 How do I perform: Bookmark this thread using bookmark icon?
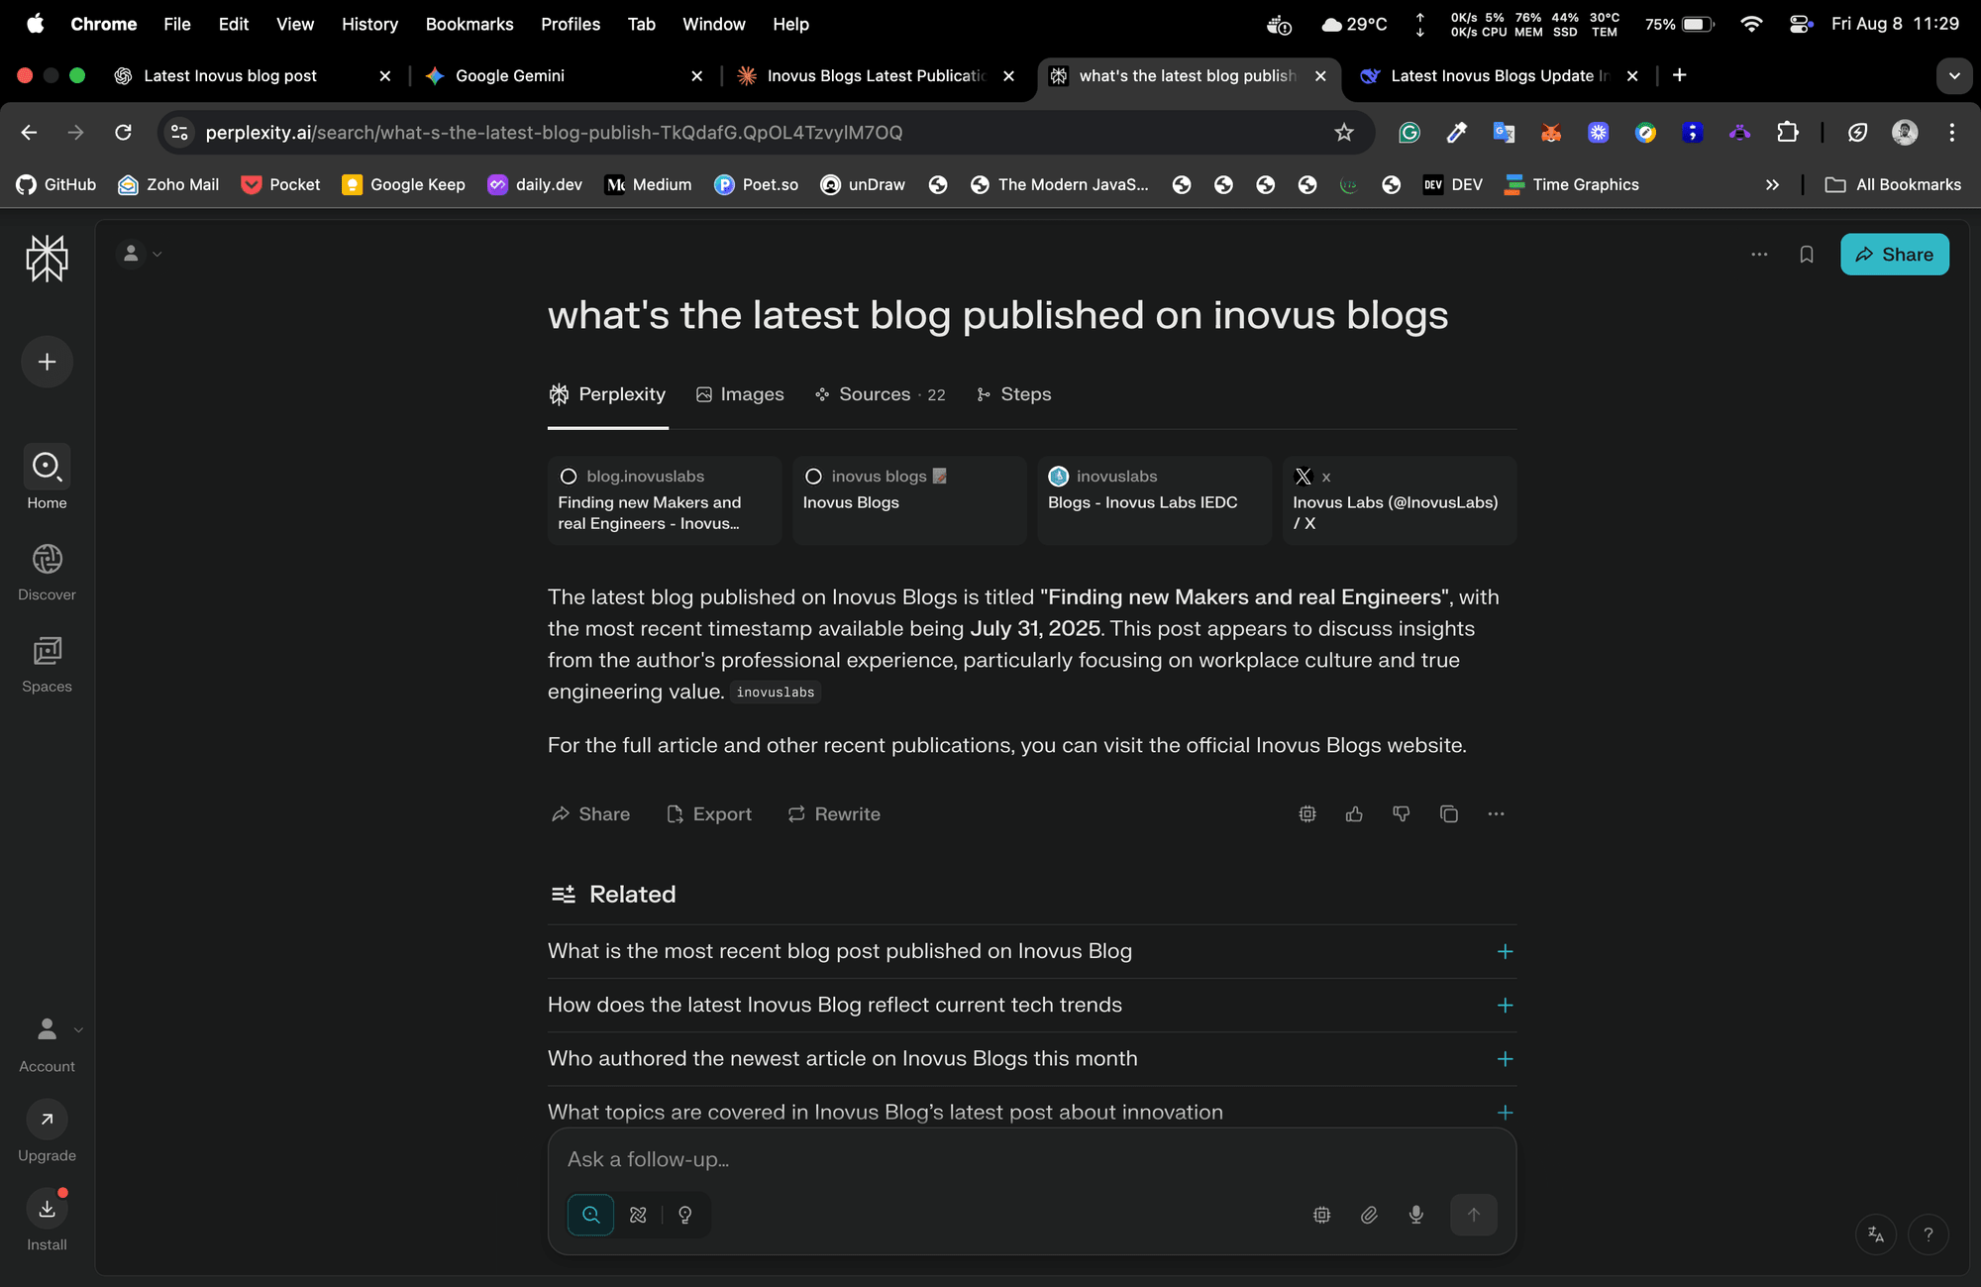pyautogui.click(x=1806, y=255)
